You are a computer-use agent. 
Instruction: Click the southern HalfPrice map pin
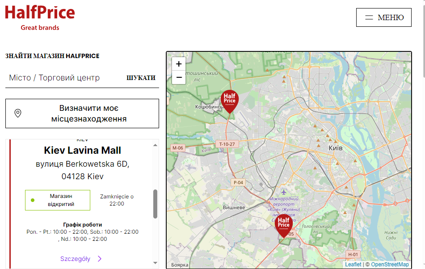283,225
